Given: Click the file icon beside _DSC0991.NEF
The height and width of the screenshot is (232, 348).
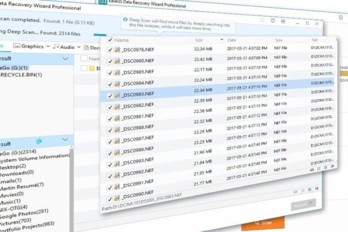Looking at the screenshot, I should [x=117, y=187].
